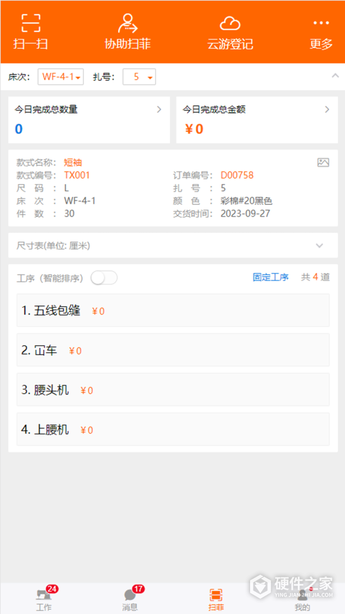Select the 五线包缝 process row
The height and width of the screenshot is (614, 345).
[173, 310]
